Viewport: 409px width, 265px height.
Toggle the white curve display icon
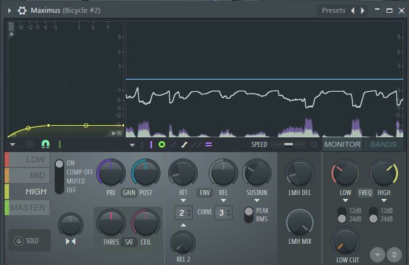click(x=184, y=144)
